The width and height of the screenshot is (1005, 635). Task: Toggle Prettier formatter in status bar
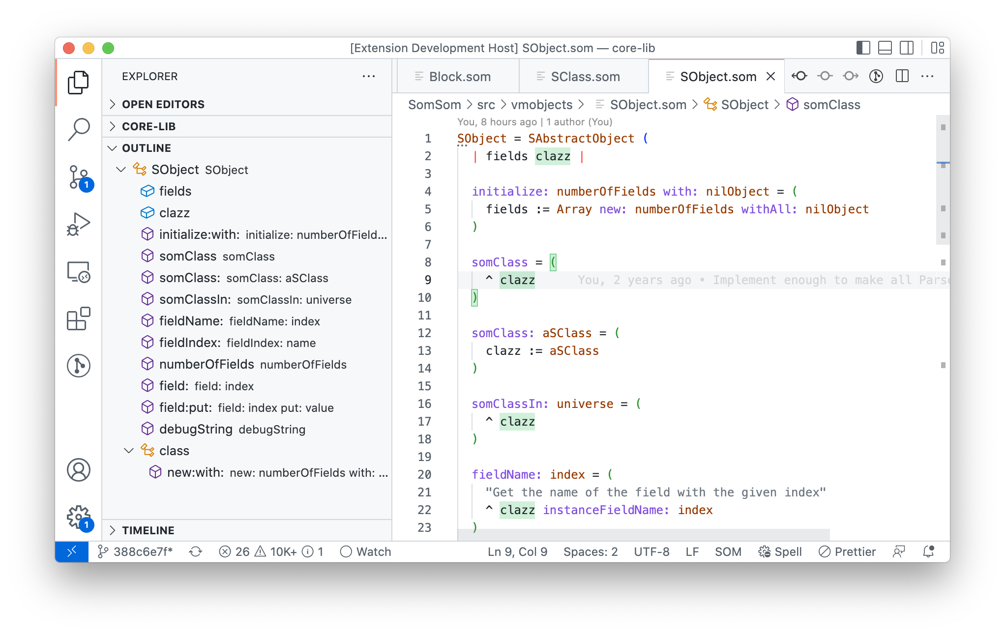847,552
